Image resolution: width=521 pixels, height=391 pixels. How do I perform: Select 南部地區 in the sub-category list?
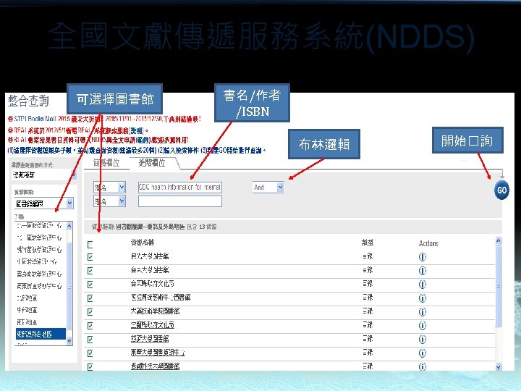click(27, 321)
